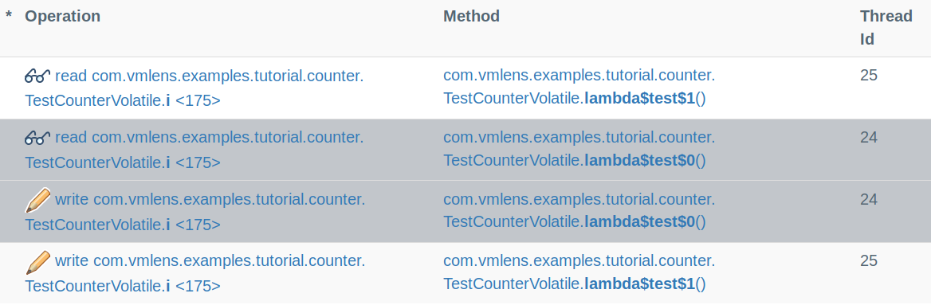This screenshot has height=305, width=931.
Task: Click the pencil write icon in thread 25 row
Action: coord(37,262)
